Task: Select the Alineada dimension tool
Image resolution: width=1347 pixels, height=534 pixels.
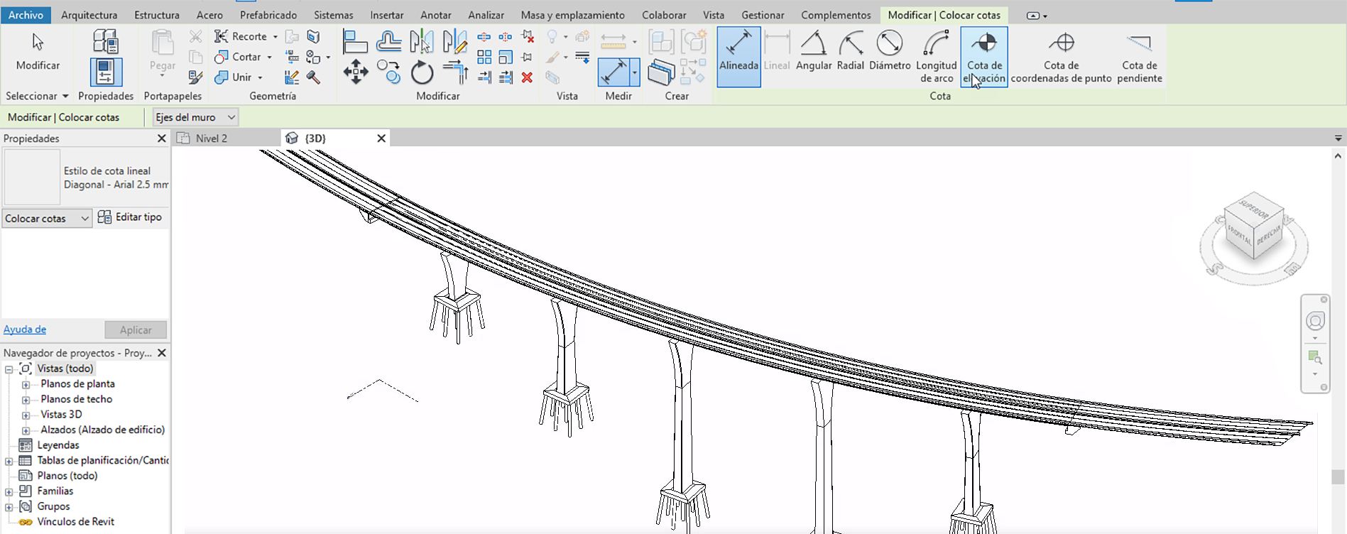Action: click(x=738, y=57)
